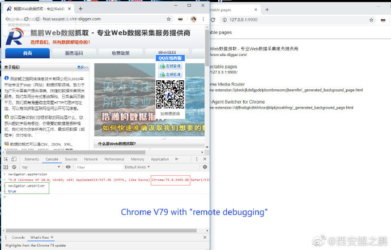Viewport: 391px width, 250px height.
Task: Switch to the Performance tab
Action: (x=114, y=159)
